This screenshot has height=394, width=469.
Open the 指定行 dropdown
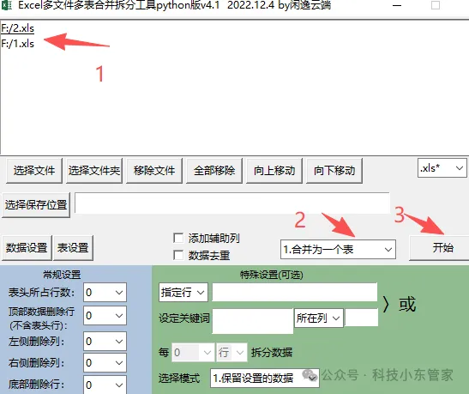tap(183, 292)
